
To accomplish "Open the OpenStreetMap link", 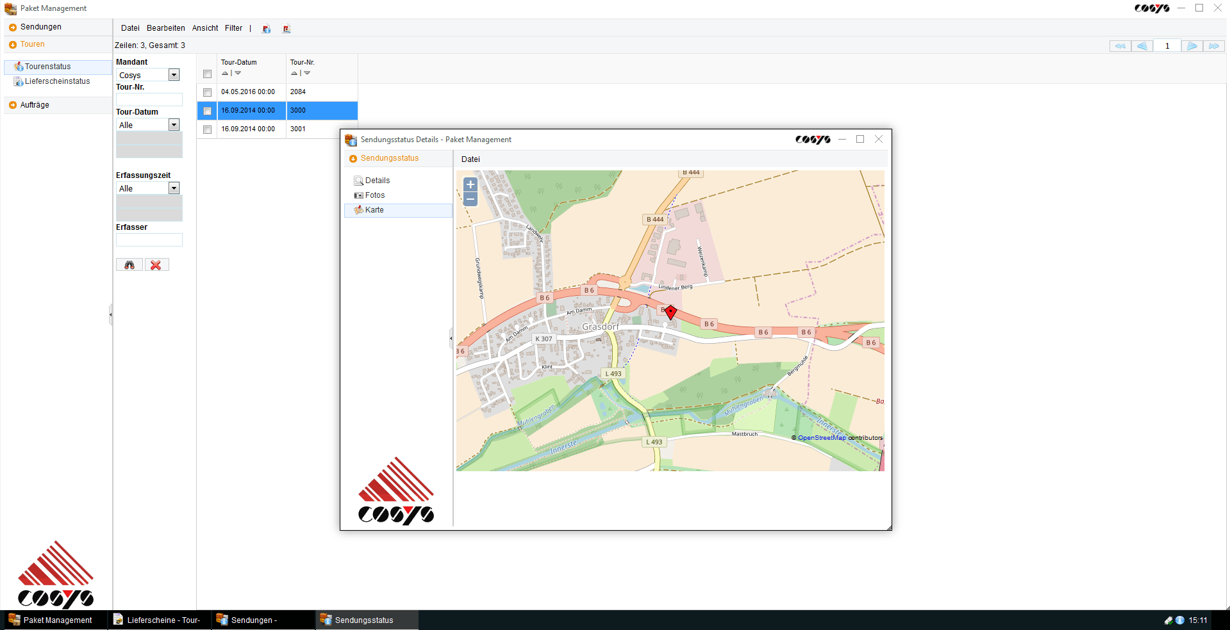I will (822, 438).
